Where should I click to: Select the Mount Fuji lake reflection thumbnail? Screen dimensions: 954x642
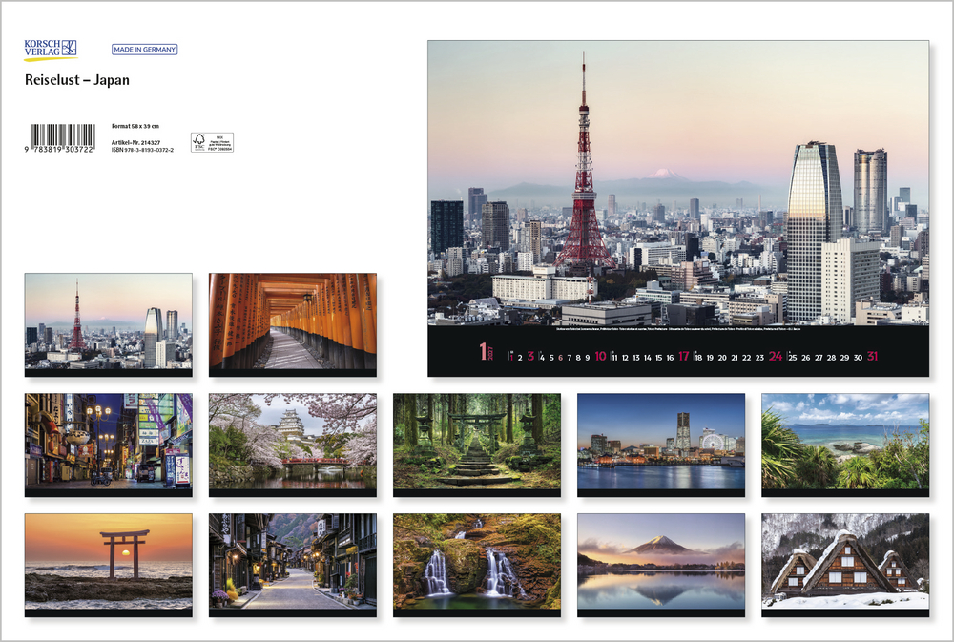[661, 562]
